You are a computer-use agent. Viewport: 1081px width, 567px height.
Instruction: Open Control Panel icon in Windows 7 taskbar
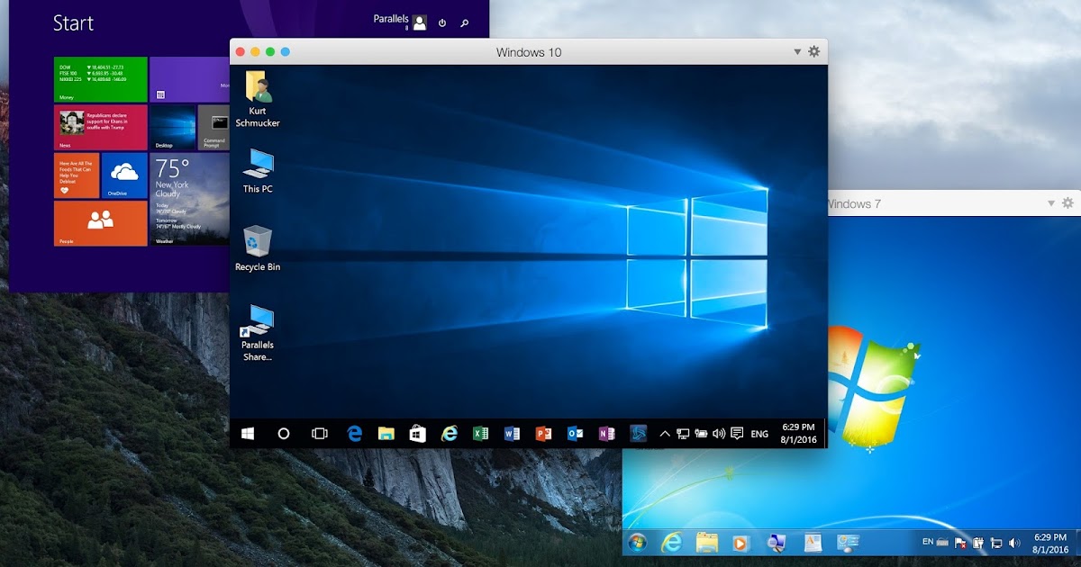point(848,543)
